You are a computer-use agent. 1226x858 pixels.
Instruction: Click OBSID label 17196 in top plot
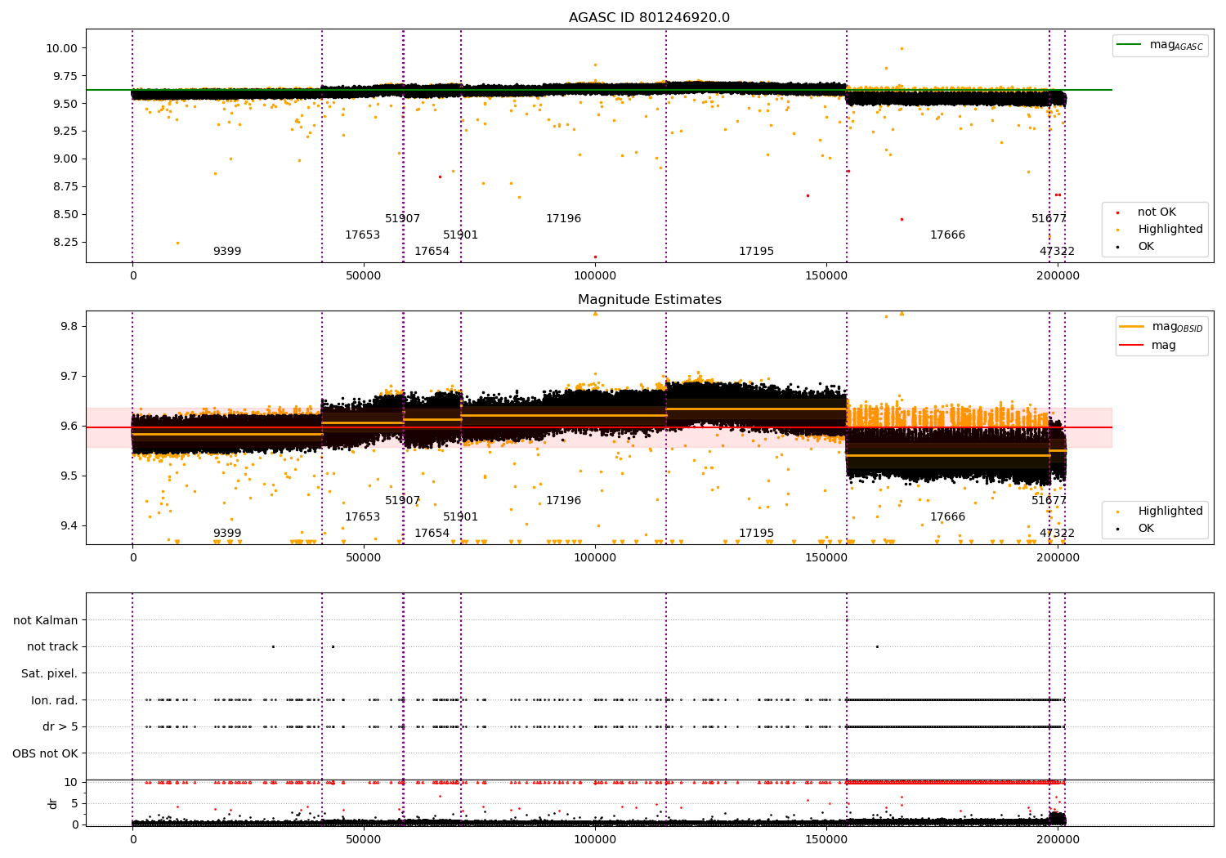point(563,218)
